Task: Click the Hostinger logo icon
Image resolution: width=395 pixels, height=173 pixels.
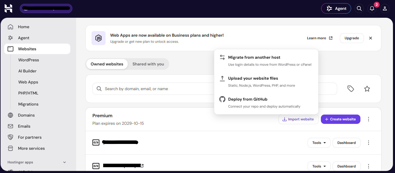Action: click(x=8, y=8)
